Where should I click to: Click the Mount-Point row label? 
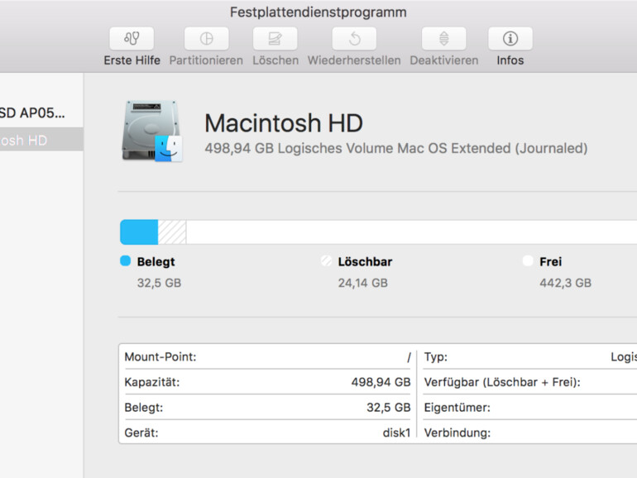point(160,357)
